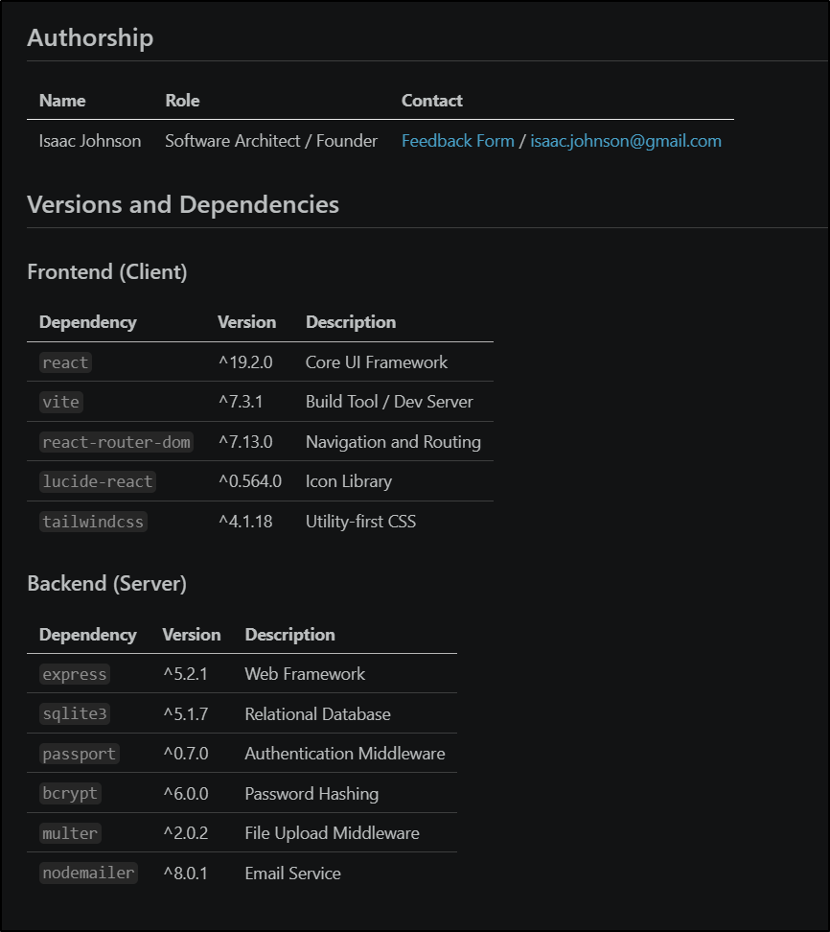
Task: Click the Contact column header
Action: pos(431,101)
